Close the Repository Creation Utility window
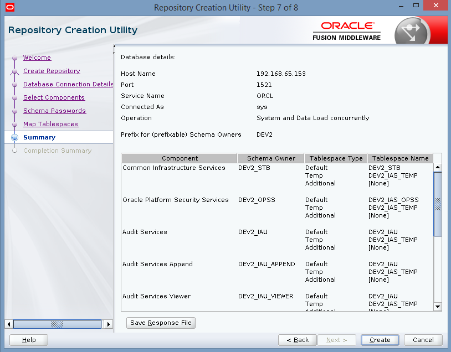451x352 pixels. click(x=435, y=6)
